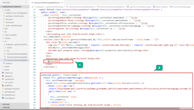
Task: Click line number 50 in gutter
Action: 34,75
